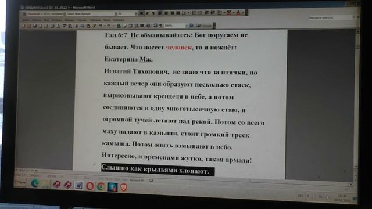This screenshot has width=372, height=209.
Task: Open the Сервис menu
Action: (81, 20)
